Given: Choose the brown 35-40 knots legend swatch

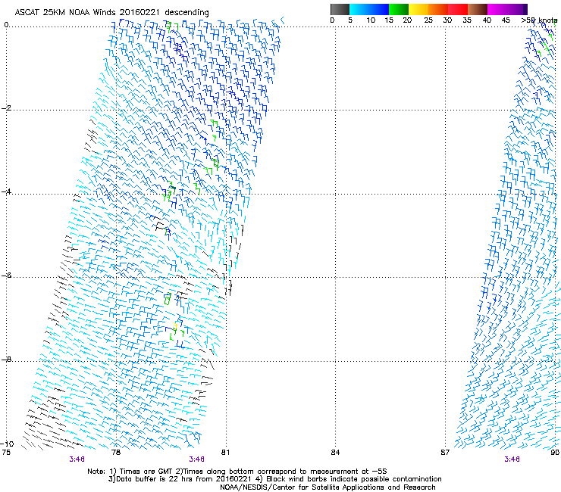Looking at the screenshot, I should 478,9.
